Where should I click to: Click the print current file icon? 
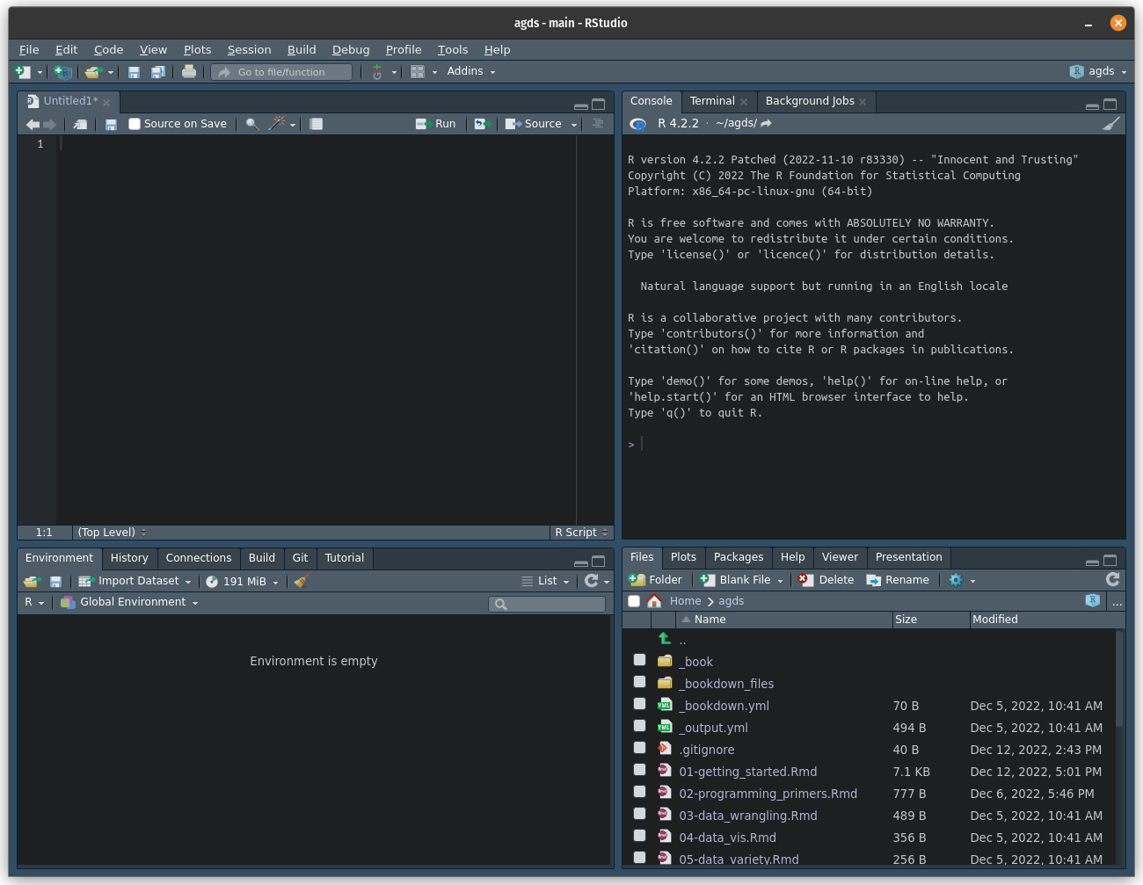(x=189, y=72)
